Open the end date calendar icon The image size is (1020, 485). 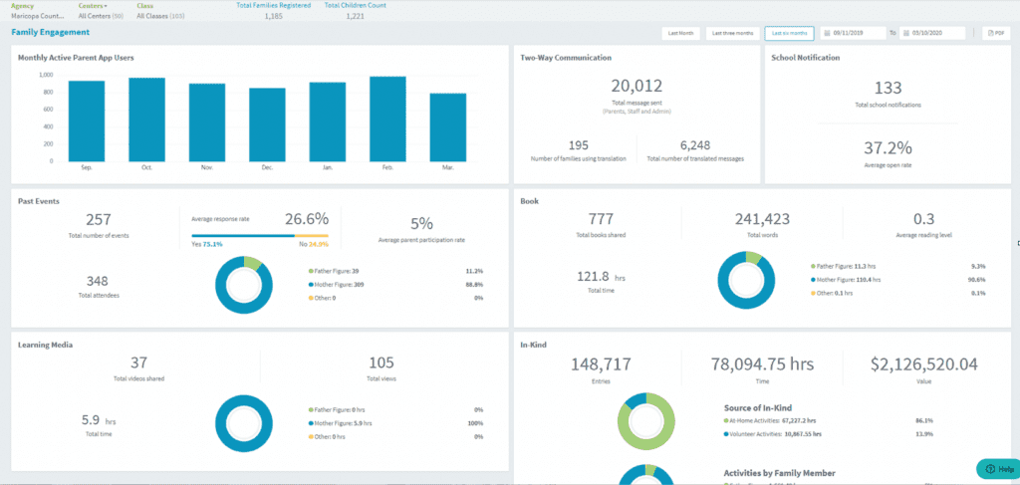coord(905,33)
